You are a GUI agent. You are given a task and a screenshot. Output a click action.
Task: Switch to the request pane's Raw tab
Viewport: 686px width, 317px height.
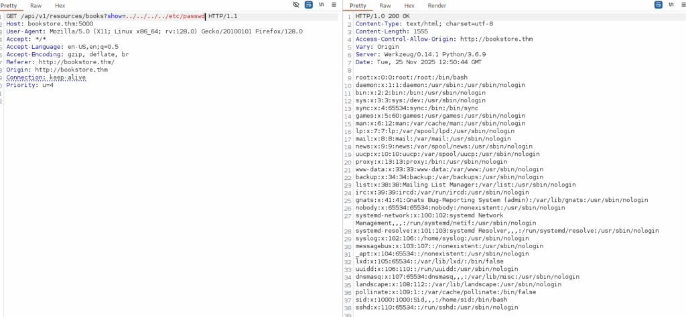[36, 5]
